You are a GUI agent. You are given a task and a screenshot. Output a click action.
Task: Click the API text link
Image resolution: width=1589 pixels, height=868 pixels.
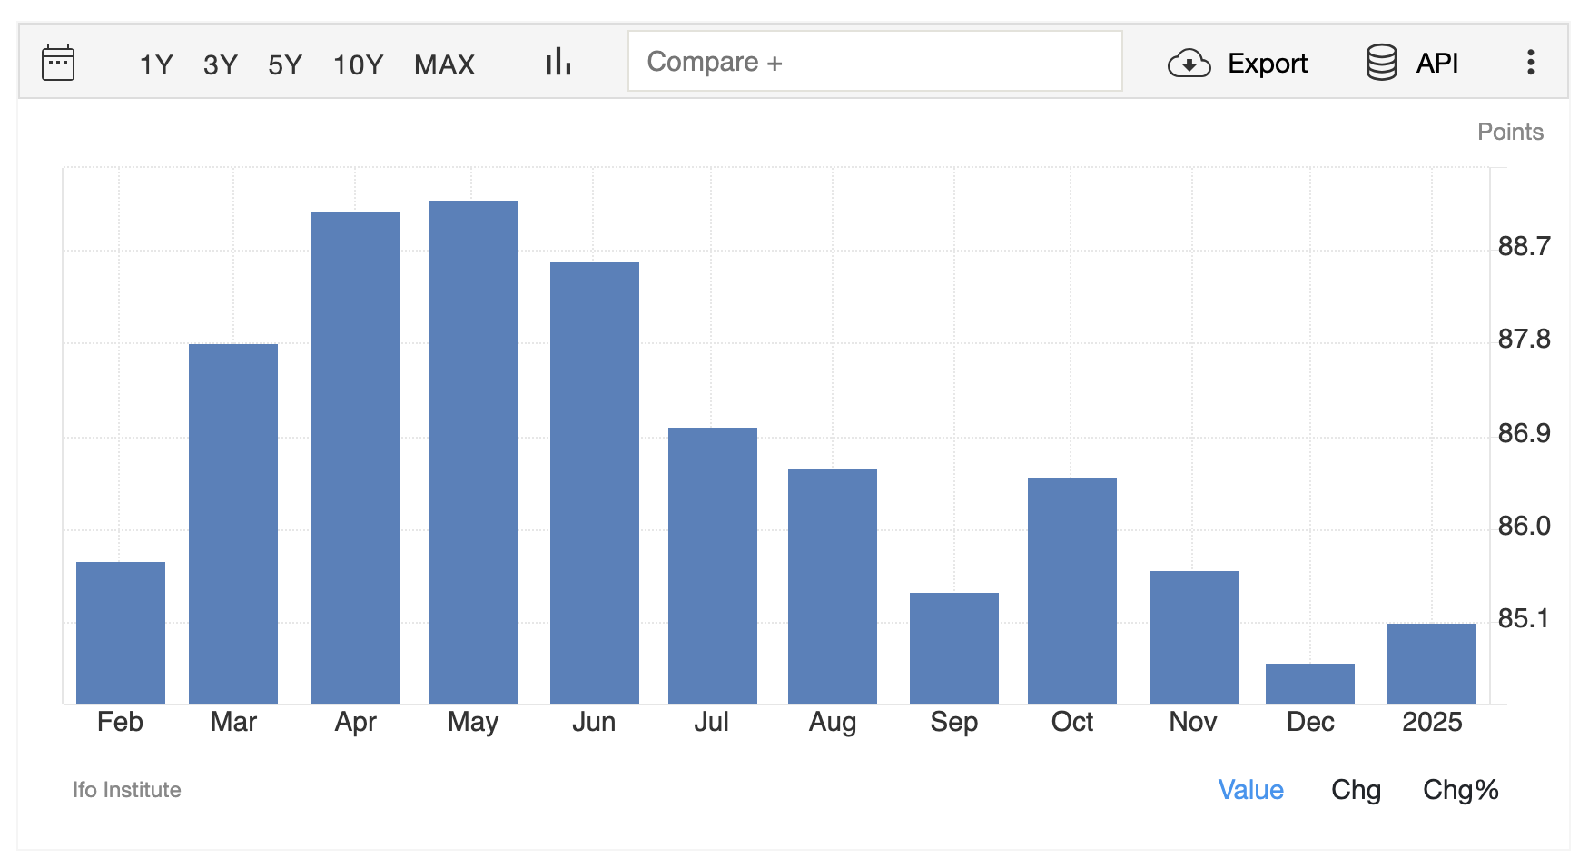[1437, 63]
